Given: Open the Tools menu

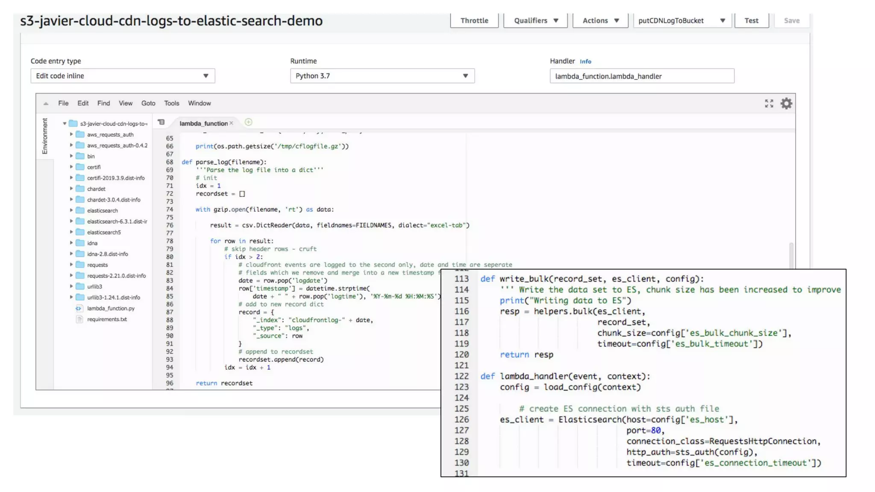Looking at the screenshot, I should pos(171,103).
